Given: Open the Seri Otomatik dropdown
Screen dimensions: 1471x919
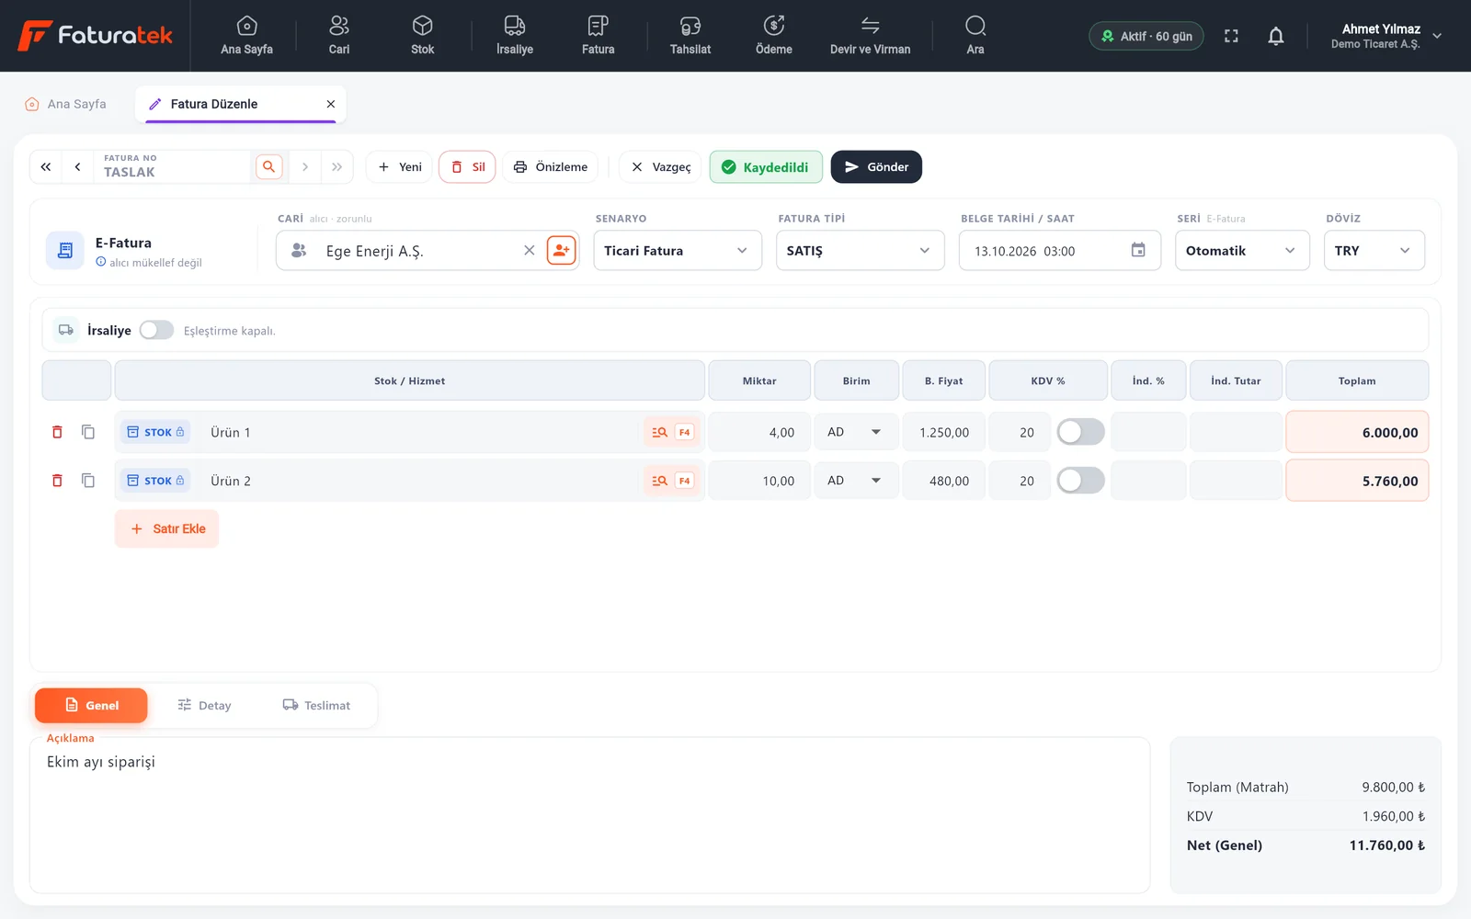Looking at the screenshot, I should (1242, 250).
